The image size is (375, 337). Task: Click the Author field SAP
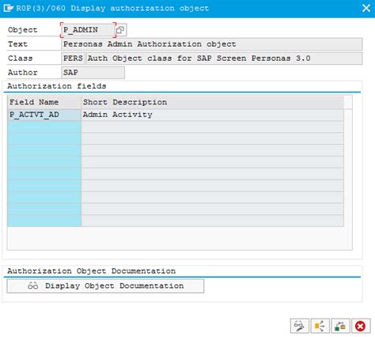pos(93,73)
